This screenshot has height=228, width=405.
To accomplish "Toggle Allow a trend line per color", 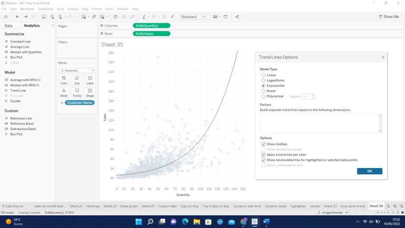I will [x=263, y=155].
